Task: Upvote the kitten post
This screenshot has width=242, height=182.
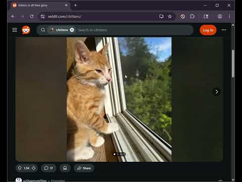Action: point(20,168)
